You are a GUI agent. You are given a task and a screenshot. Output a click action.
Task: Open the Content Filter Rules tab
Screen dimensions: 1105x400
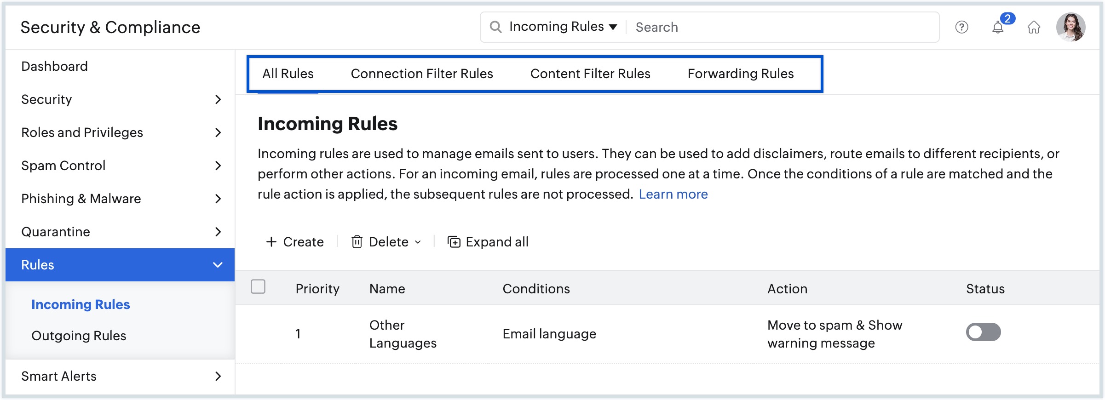click(x=590, y=74)
